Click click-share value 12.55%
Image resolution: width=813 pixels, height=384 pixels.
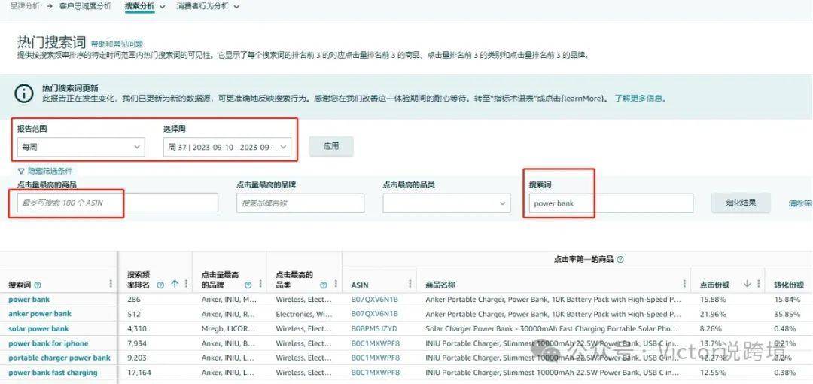point(712,373)
